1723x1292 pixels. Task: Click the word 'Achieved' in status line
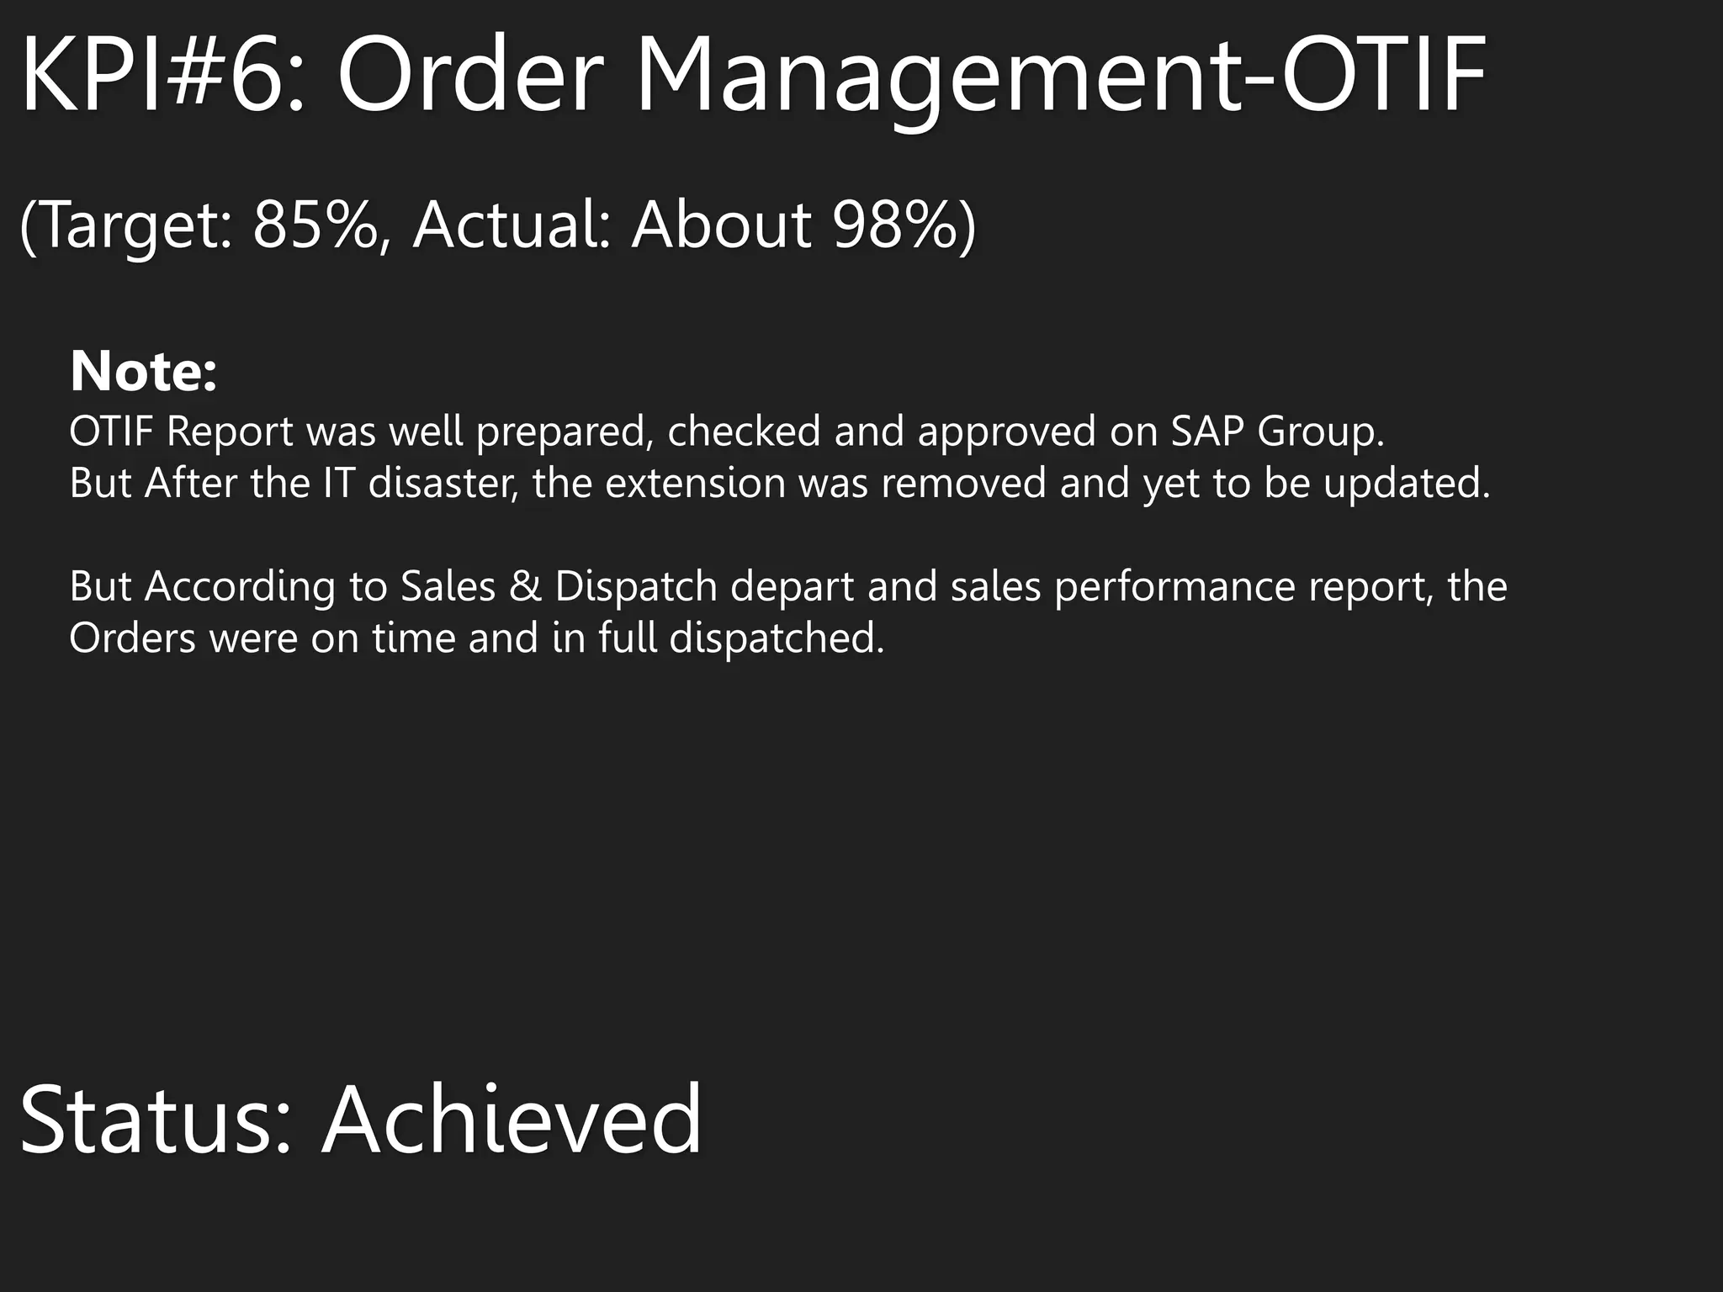(512, 1120)
